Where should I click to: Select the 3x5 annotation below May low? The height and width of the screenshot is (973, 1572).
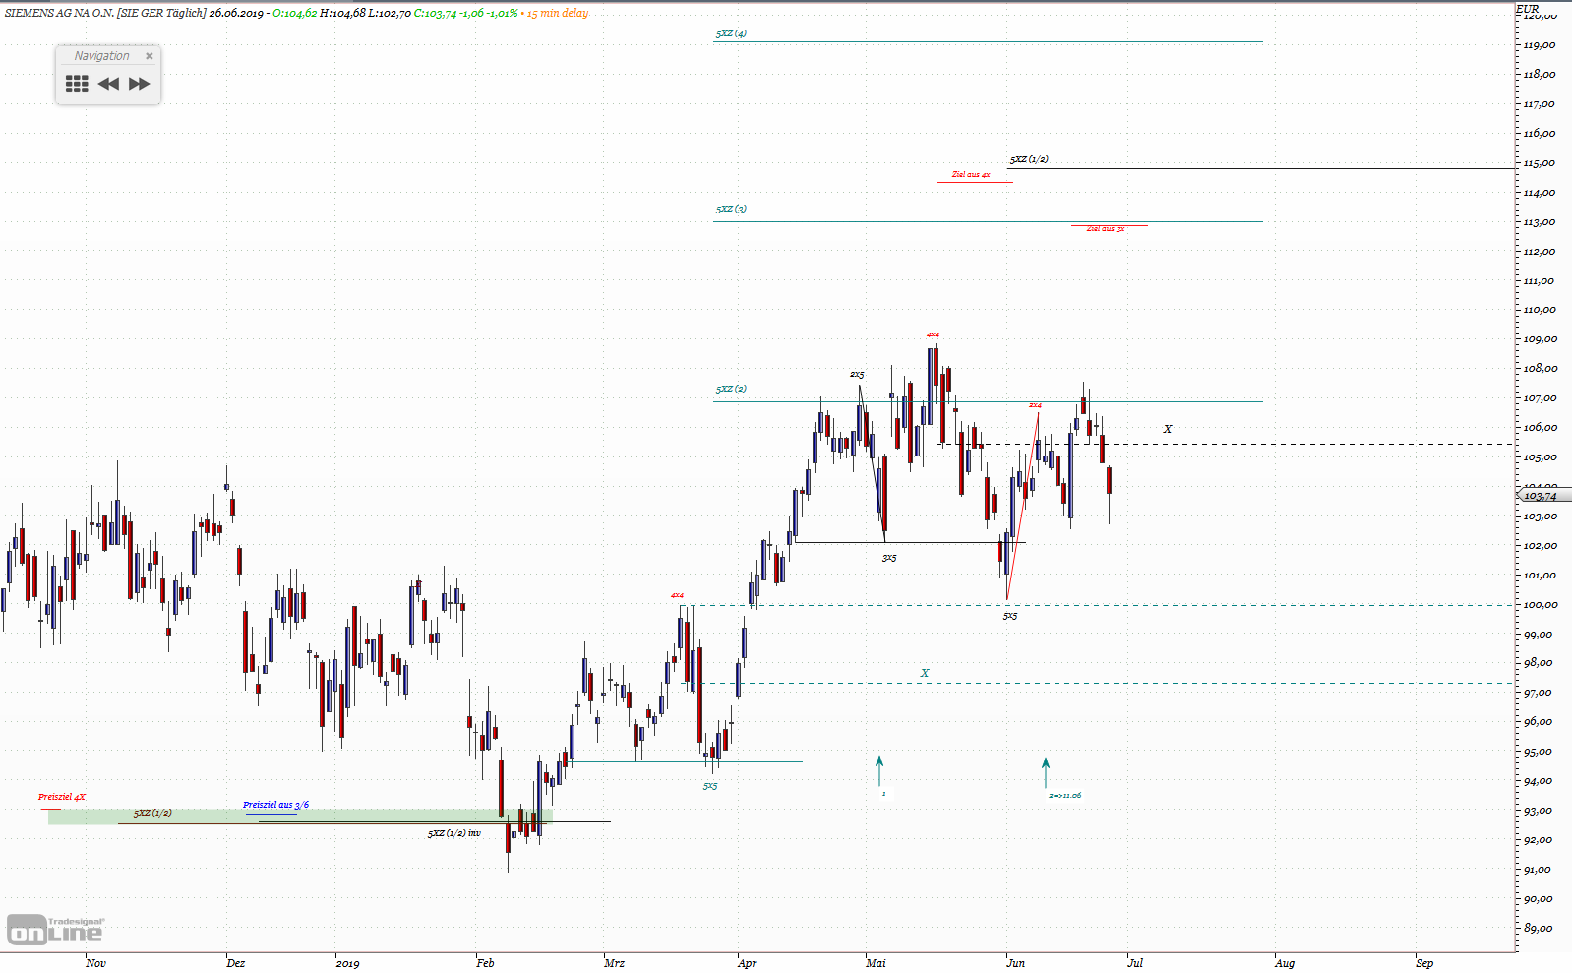(x=889, y=558)
